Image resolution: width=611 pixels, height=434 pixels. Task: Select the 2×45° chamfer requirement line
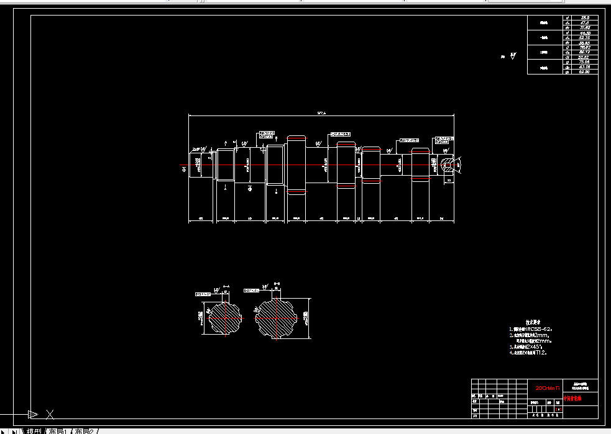pos(526,347)
